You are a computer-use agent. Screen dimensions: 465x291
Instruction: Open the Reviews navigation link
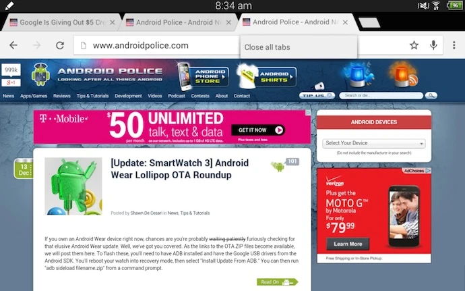coord(62,96)
